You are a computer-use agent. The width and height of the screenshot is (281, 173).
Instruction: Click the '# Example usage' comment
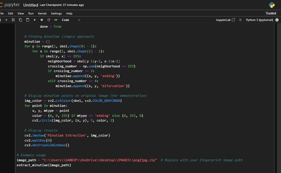31,155
